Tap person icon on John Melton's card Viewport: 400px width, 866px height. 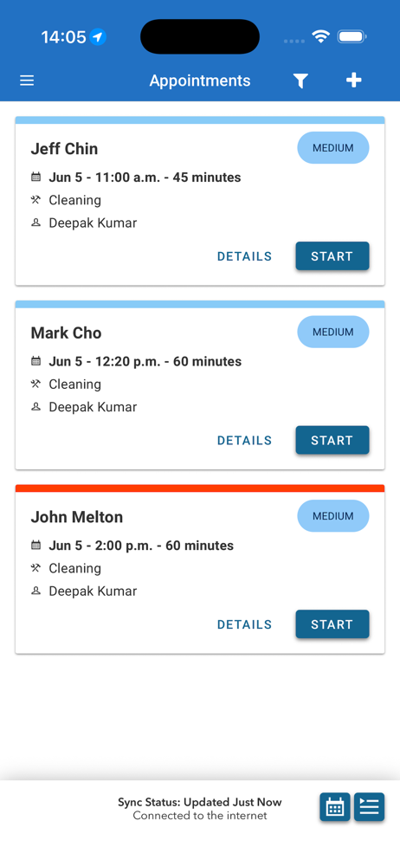tap(35, 591)
